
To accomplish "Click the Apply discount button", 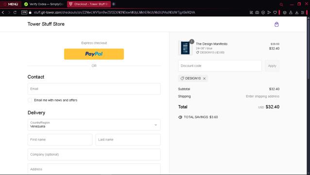I will point(272,66).
